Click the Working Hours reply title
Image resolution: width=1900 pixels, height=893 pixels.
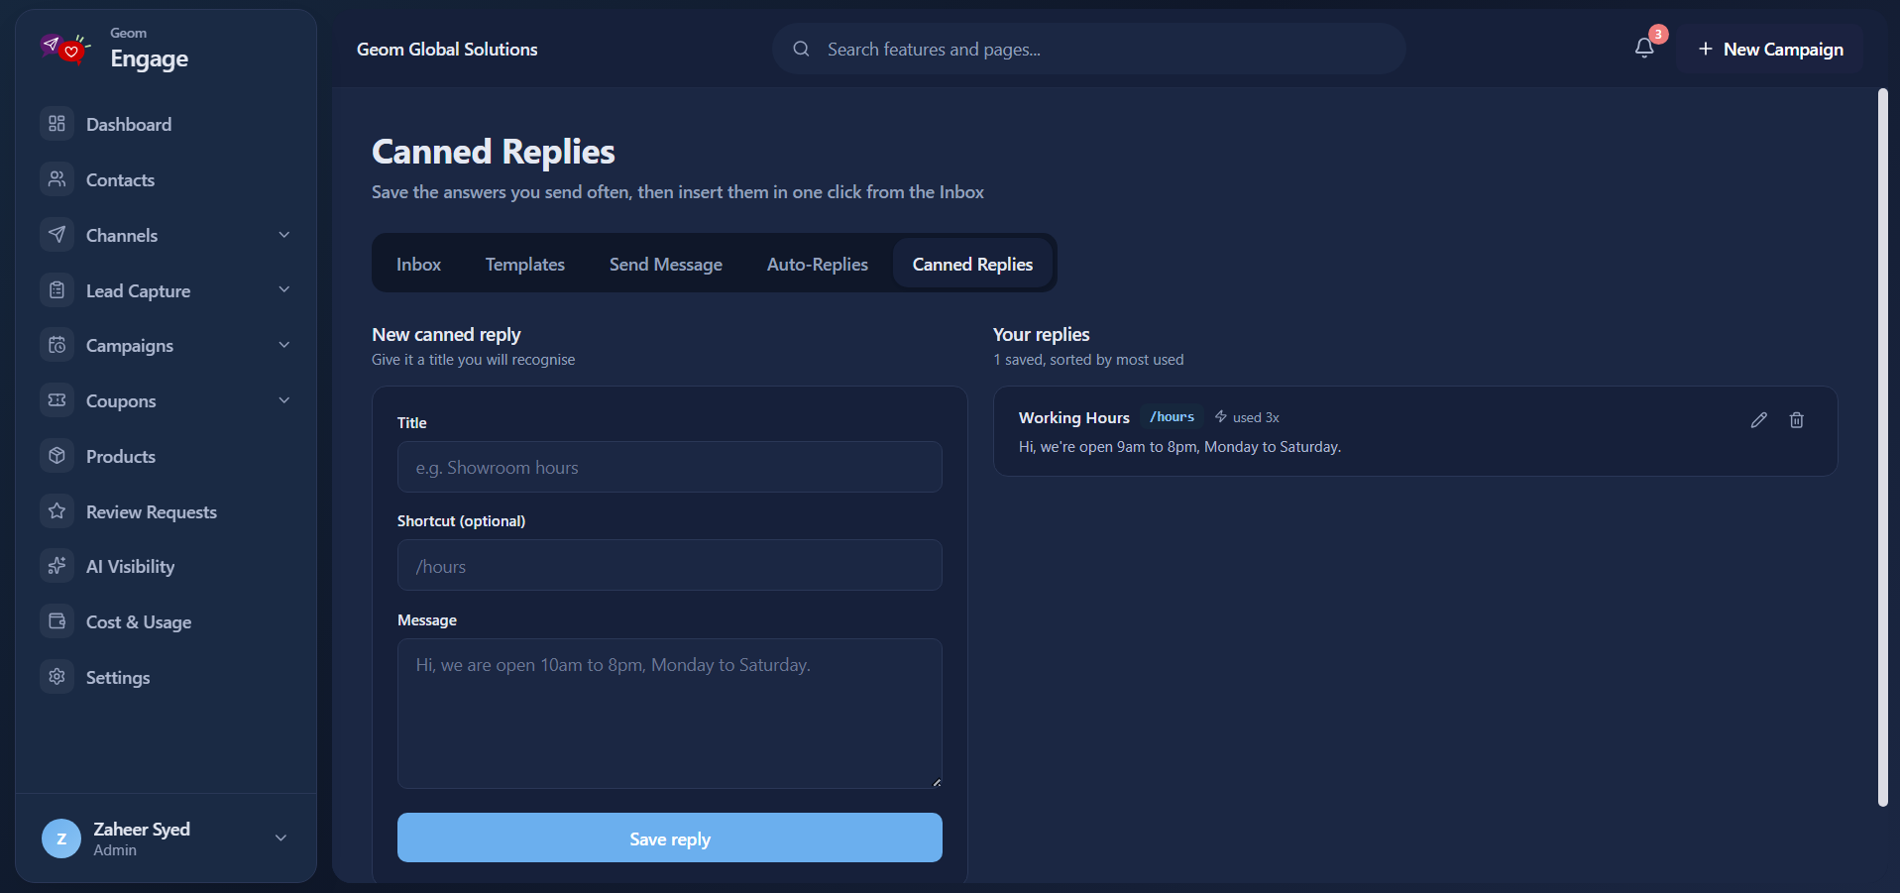(x=1074, y=417)
